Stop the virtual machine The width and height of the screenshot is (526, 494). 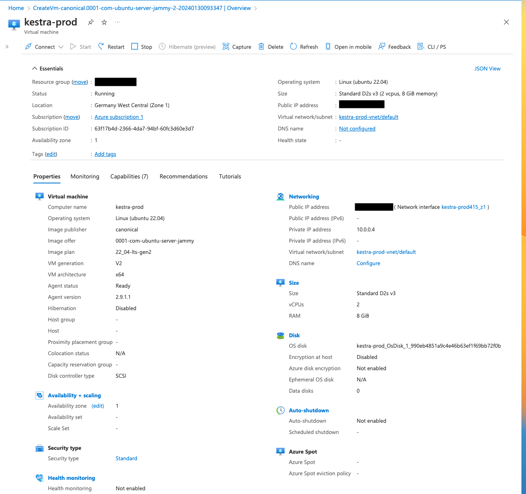141,47
